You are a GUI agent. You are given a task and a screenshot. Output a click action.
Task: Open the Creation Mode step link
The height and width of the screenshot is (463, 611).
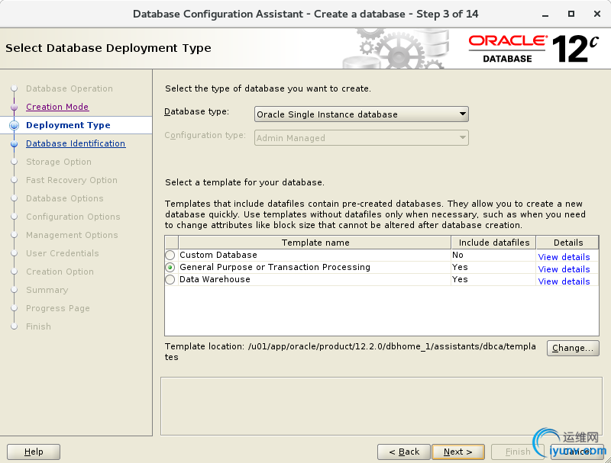[x=57, y=107]
